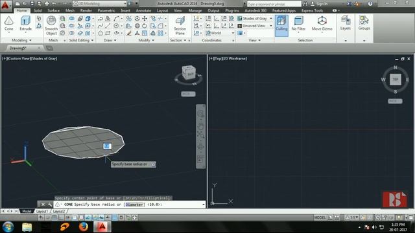Open the new drawing tab icon
Screen dimensions: 415x233
coord(49,48)
